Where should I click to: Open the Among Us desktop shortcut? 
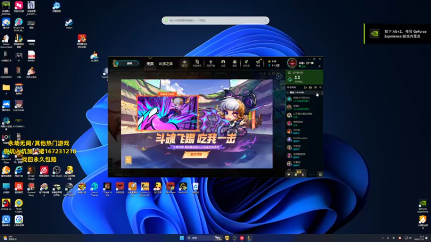(x=6, y=205)
